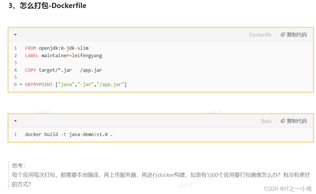Click the LABEL keyword on line 2
Viewport: 316px width, 194px height.
click(x=32, y=56)
